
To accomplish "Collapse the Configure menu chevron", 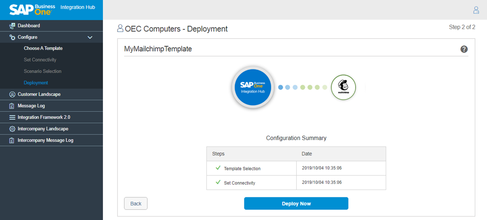I will [x=90, y=38].
